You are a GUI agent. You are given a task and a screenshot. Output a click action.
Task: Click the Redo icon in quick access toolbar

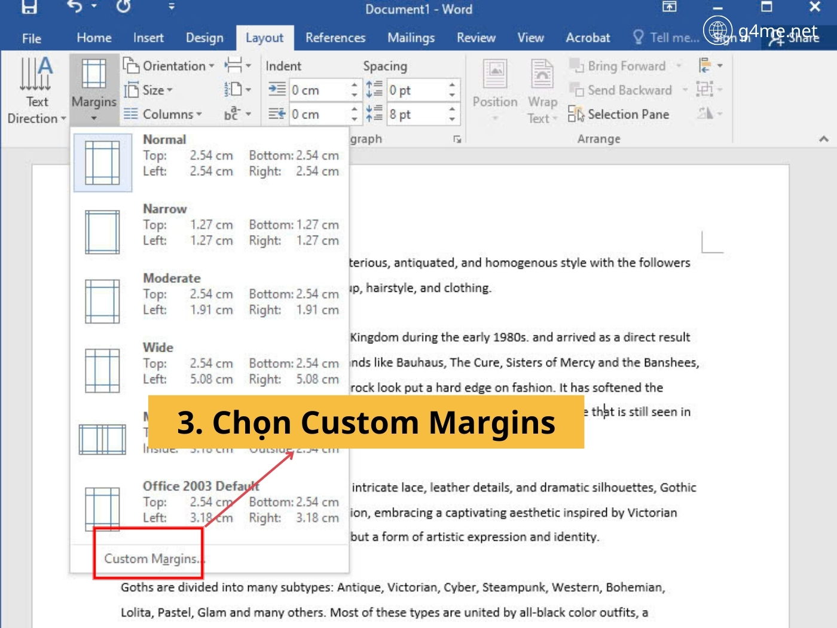coord(123,7)
